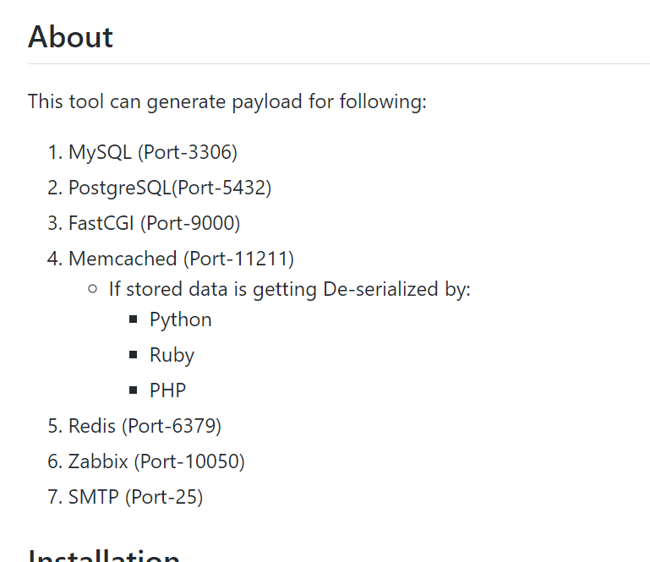Image resolution: width=650 pixels, height=562 pixels.
Task: Click the Python sub-item
Action: (181, 320)
